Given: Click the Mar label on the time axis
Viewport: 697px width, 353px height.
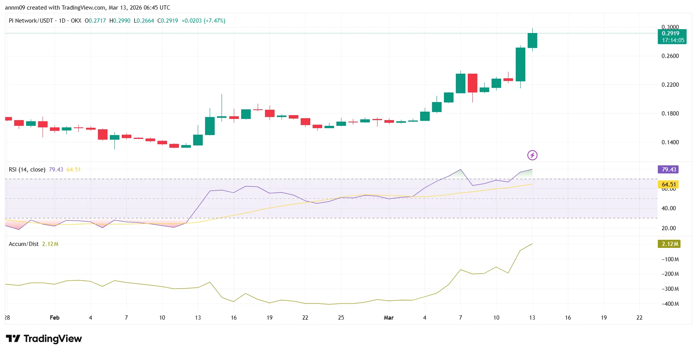Looking at the screenshot, I should 389,318.
